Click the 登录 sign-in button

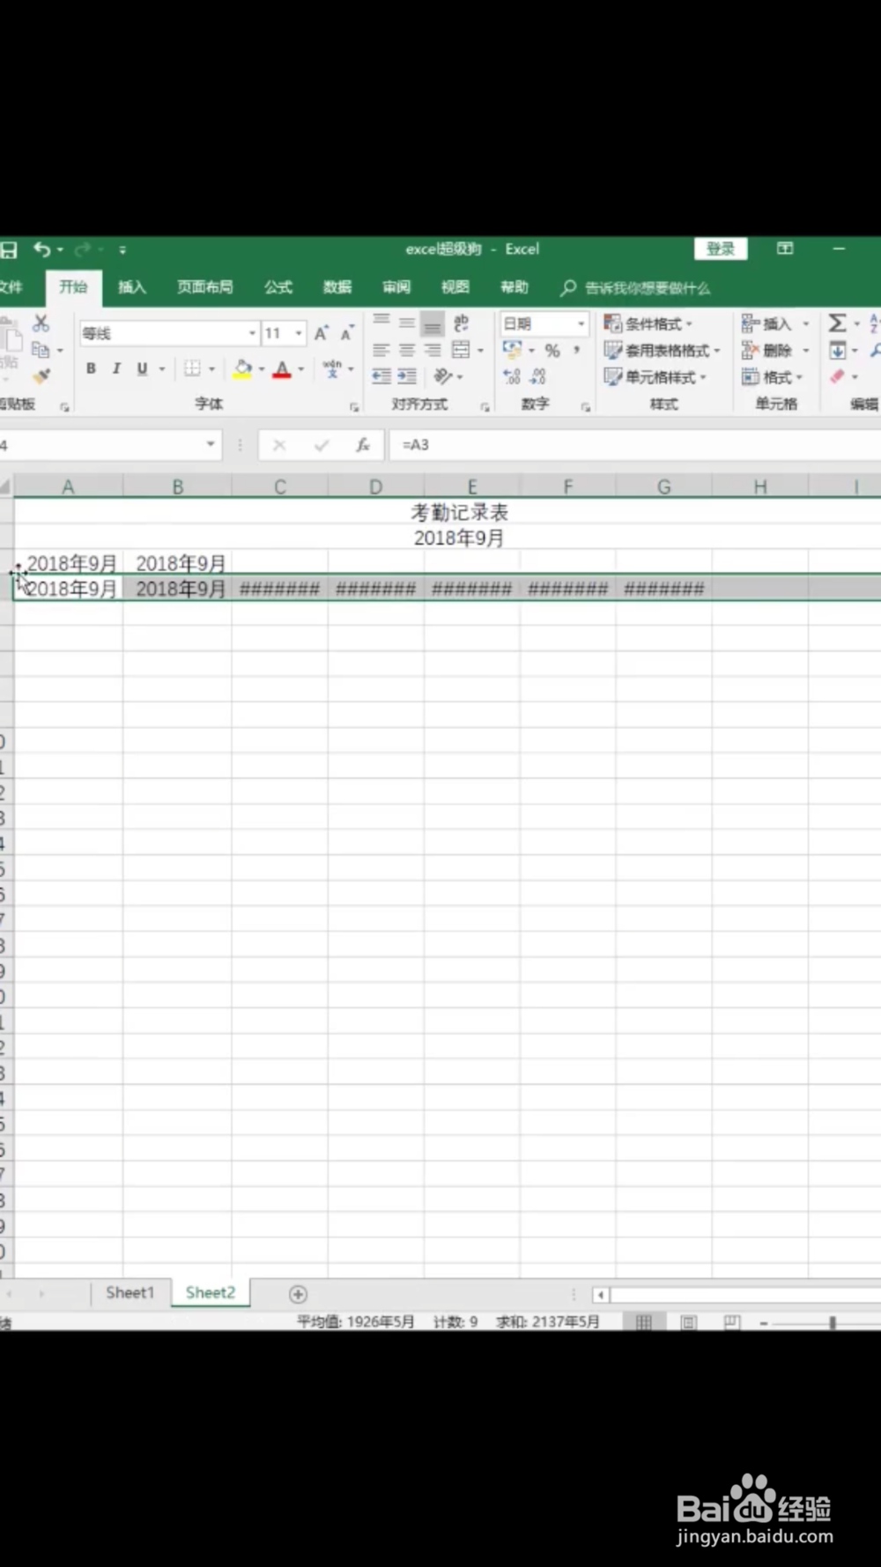pyautogui.click(x=721, y=249)
